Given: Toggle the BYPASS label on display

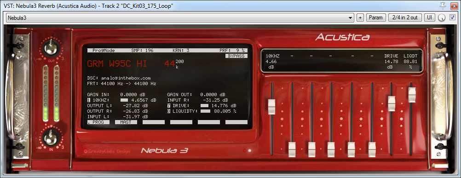Looking at the screenshot, I should 236,56.
